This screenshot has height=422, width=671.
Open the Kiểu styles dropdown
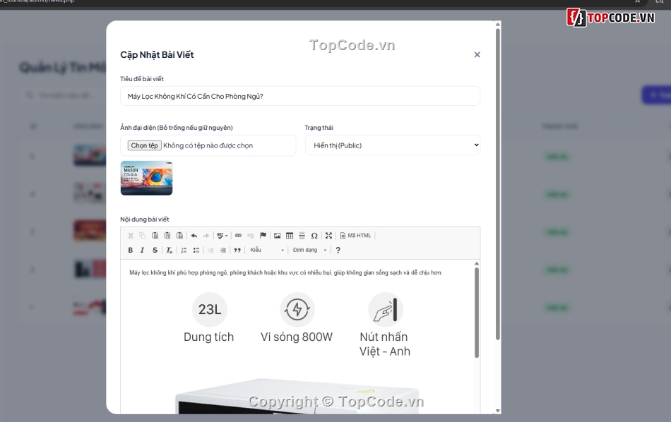[x=267, y=250]
